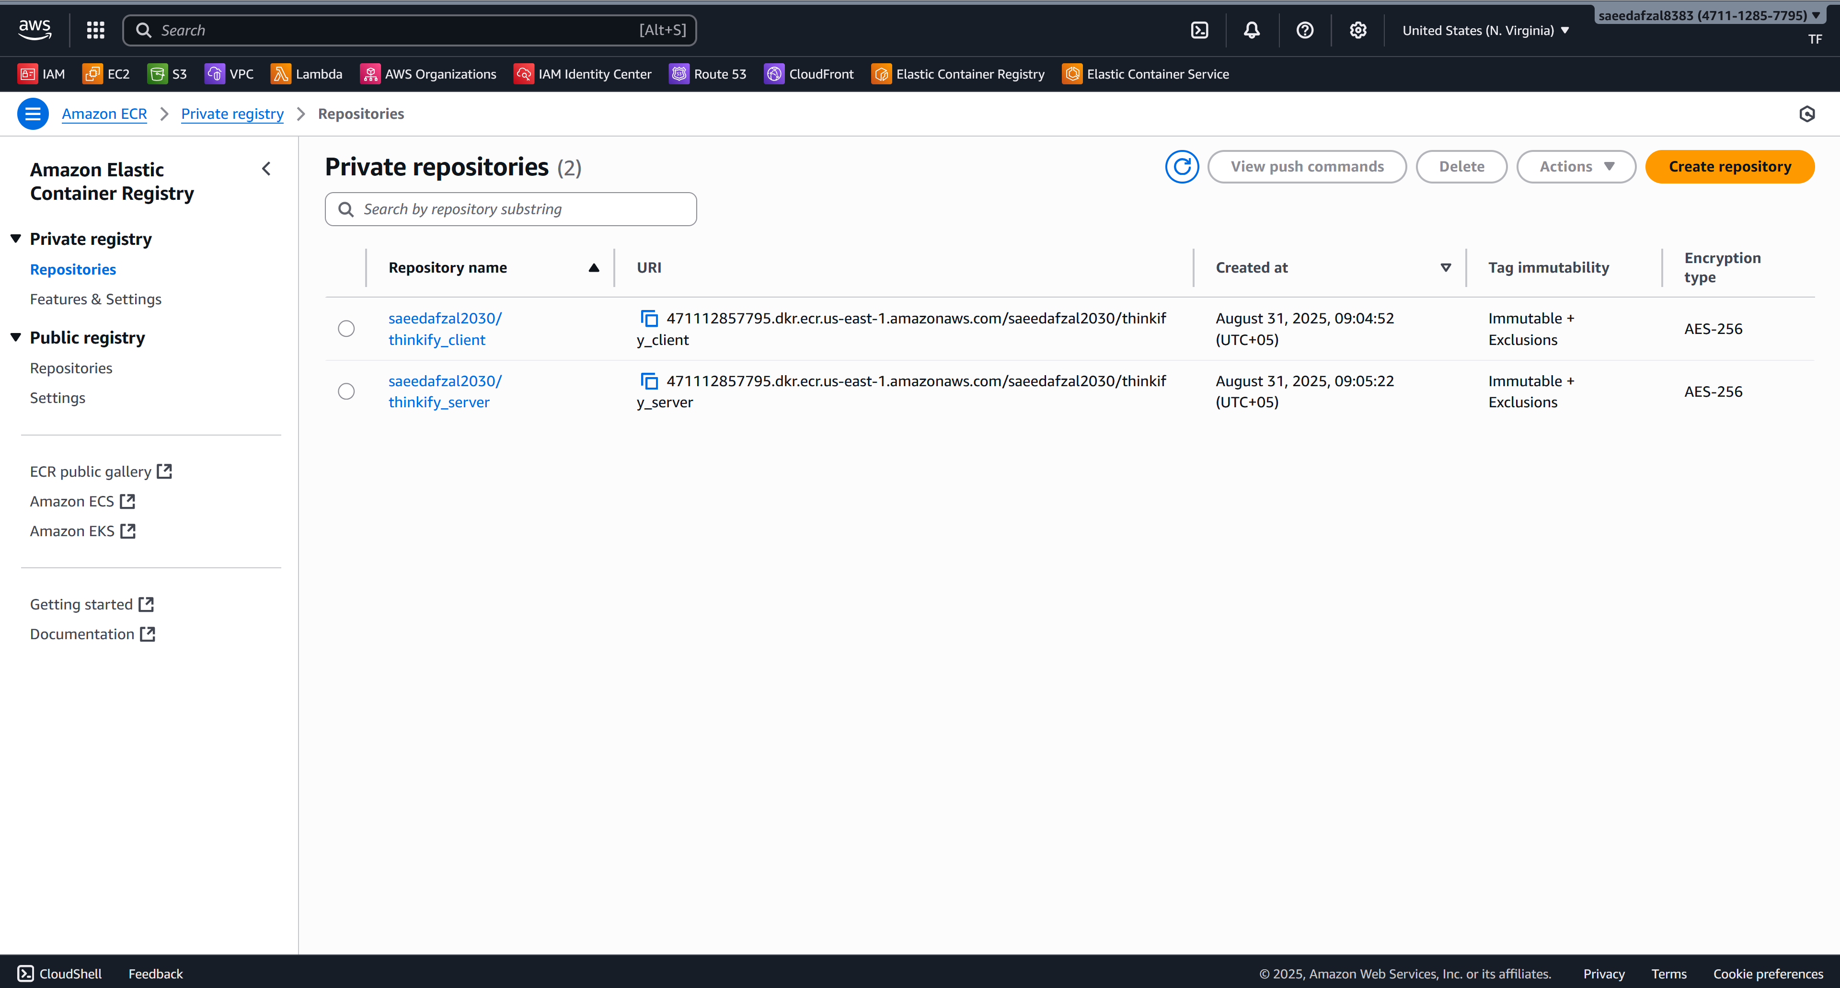The width and height of the screenshot is (1840, 988).
Task: Click the repository substring search field
Action: click(510, 208)
